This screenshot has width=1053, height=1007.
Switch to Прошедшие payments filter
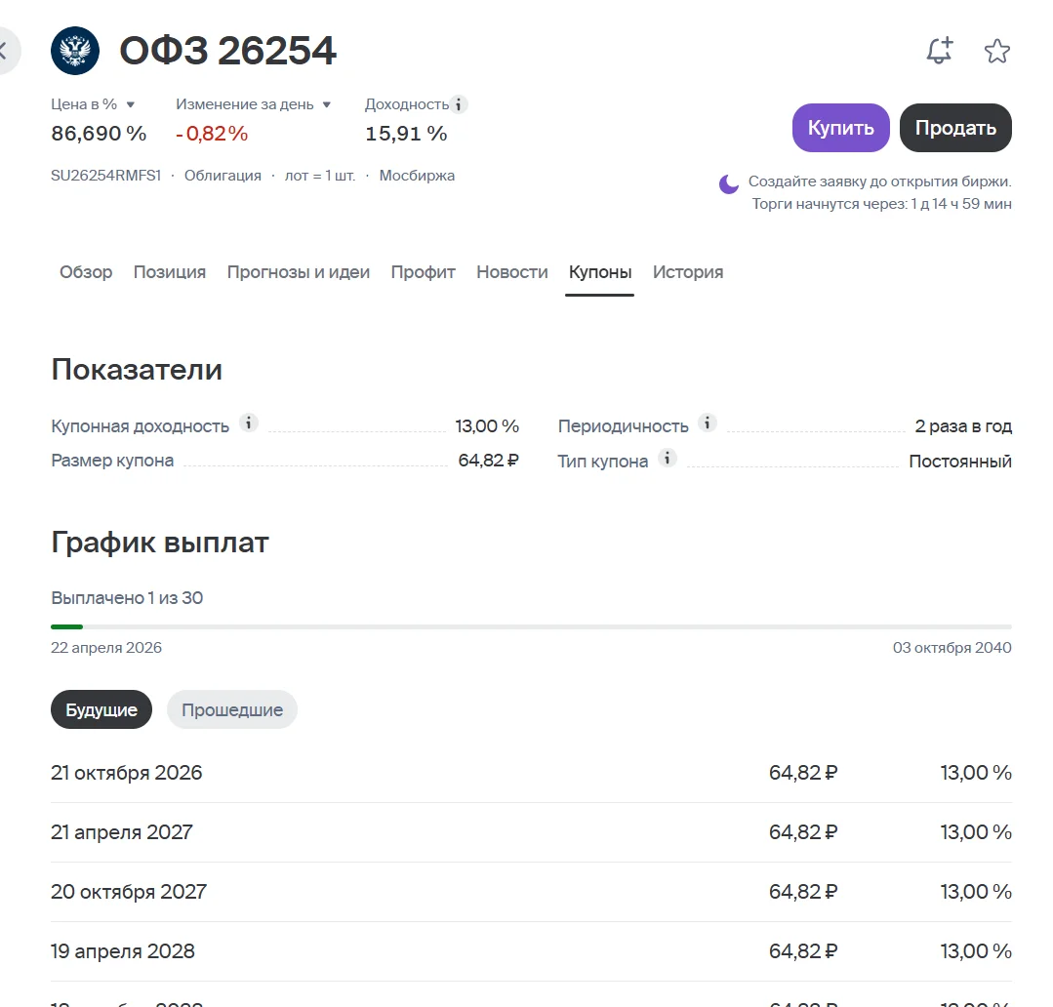tap(232, 709)
